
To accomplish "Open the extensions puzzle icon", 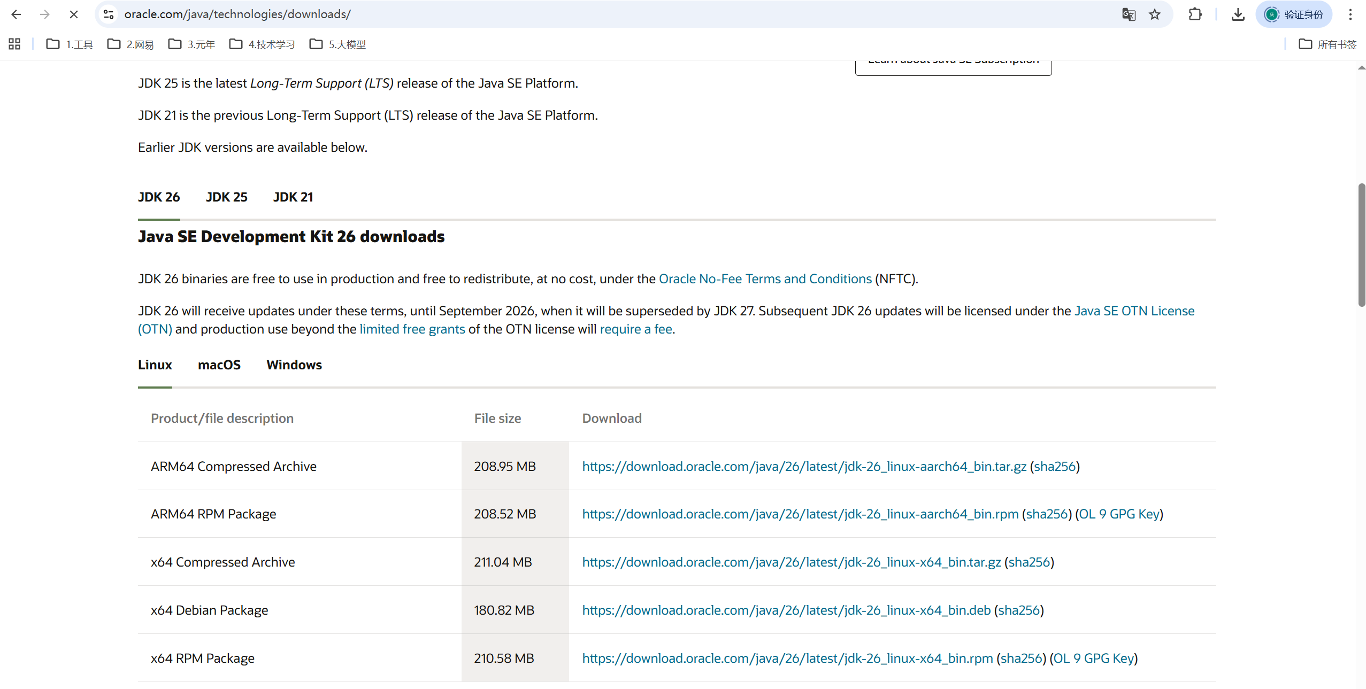I will [x=1195, y=14].
